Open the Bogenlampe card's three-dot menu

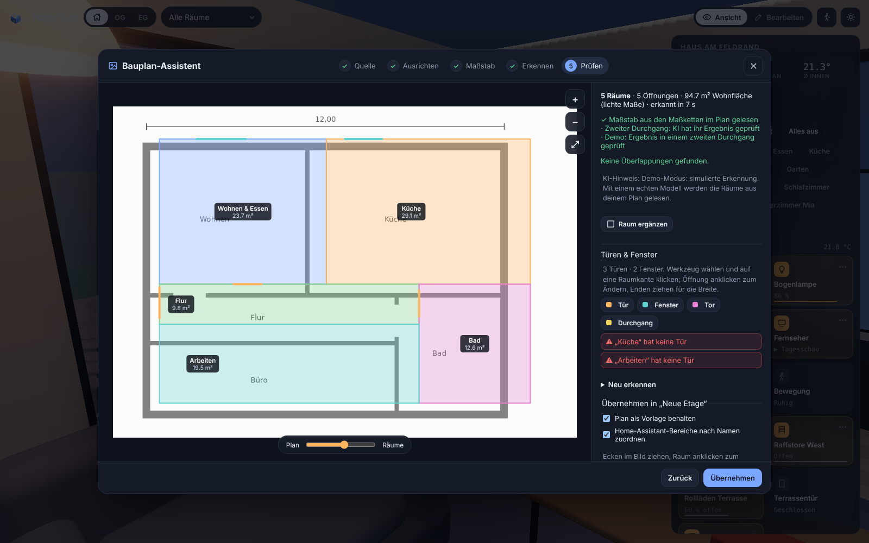(842, 267)
